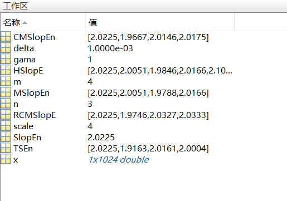Open the 1x1024 double value link
Image resolution: width=287 pixels, height=201 pixels.
[x=119, y=160]
